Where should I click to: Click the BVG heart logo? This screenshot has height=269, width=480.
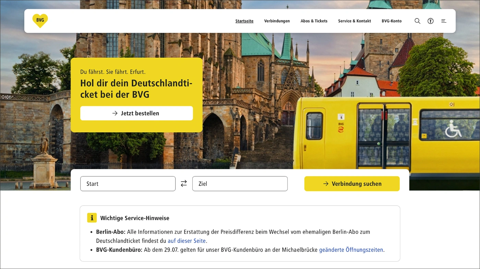point(40,21)
